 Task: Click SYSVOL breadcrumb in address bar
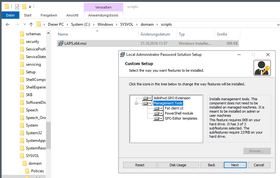(127, 24)
